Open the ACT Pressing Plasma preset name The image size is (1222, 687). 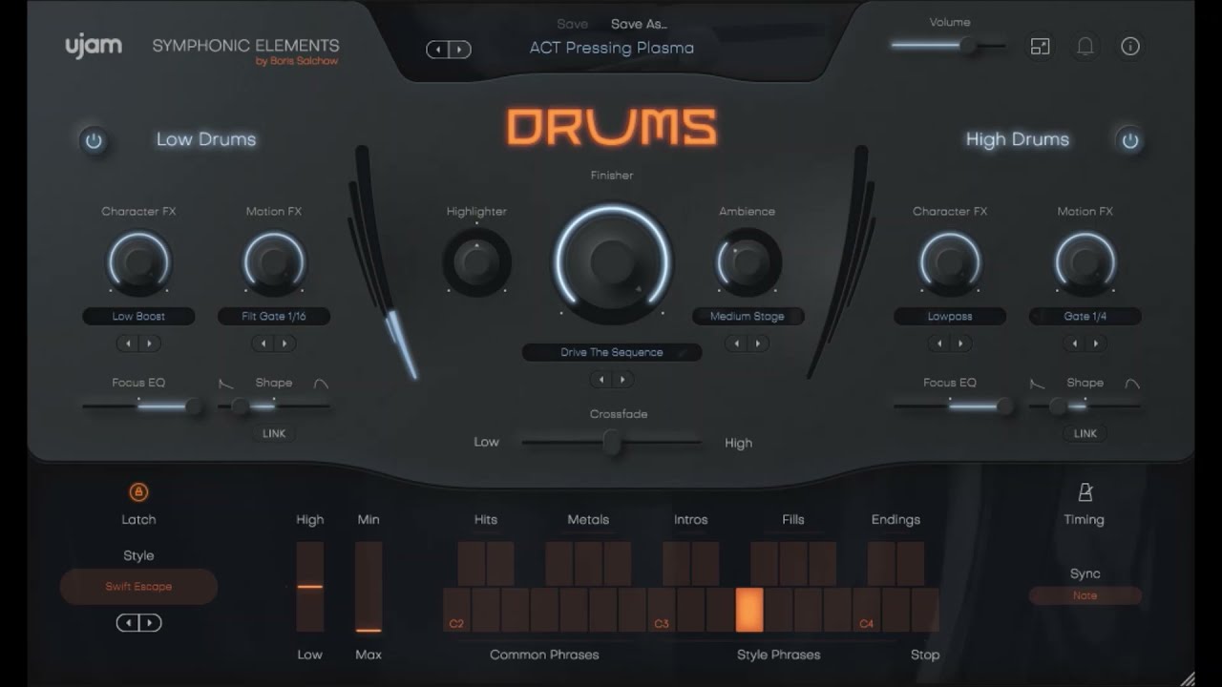(x=612, y=48)
